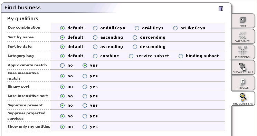257x136 pixels.
Task: Click the Case insensitive match row label
Action: pyautogui.click(x=23, y=76)
